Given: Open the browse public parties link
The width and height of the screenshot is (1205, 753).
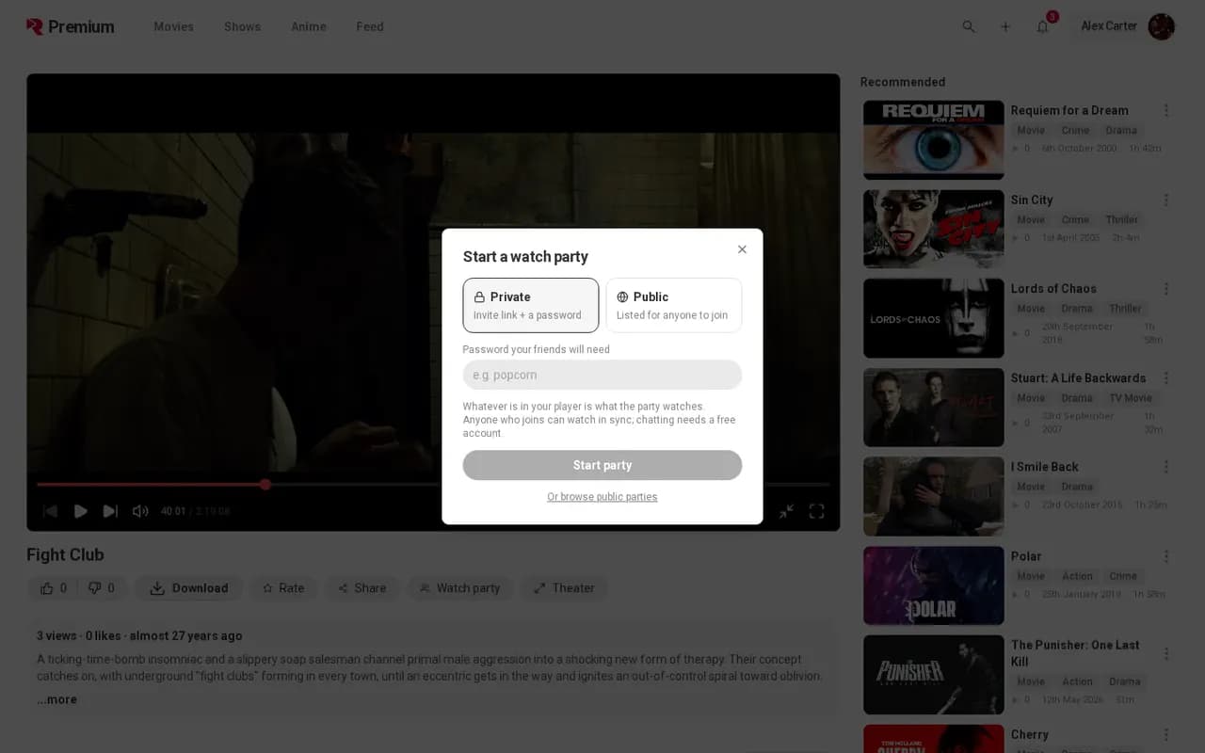Looking at the screenshot, I should click(602, 497).
